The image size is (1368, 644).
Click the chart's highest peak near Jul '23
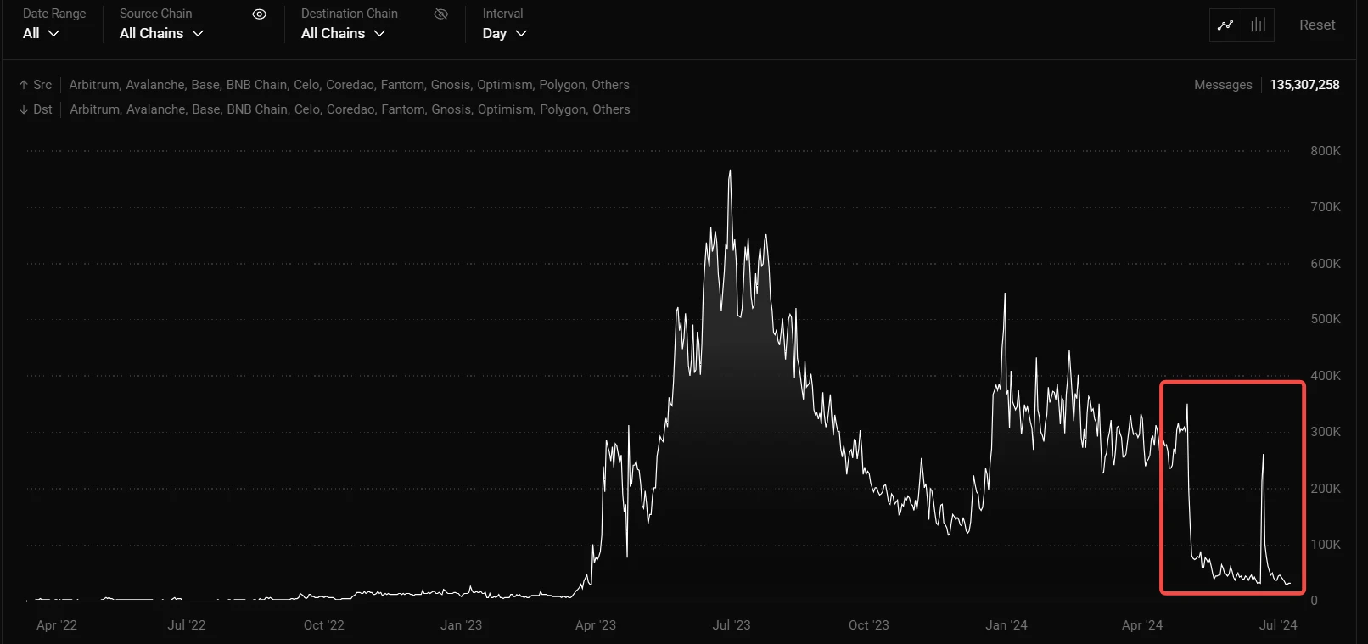point(730,172)
